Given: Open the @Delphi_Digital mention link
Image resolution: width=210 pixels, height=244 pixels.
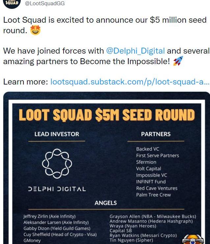Looking at the screenshot, I should [x=135, y=51].
